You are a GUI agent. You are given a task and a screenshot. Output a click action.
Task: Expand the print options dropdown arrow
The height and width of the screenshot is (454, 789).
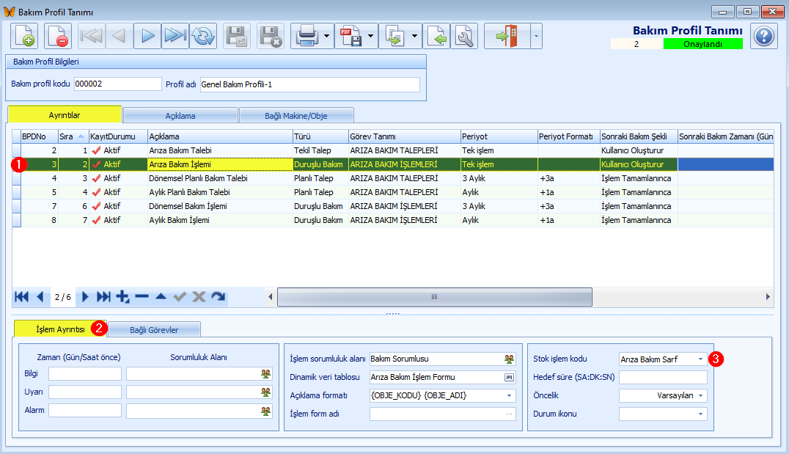point(327,36)
